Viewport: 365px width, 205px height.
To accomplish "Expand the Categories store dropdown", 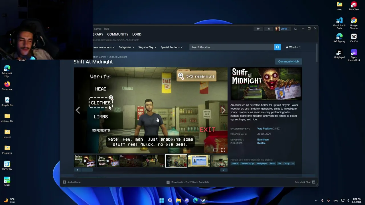I will [126, 47].
